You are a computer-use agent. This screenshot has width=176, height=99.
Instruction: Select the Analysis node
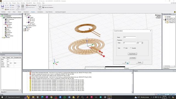point(8,31)
